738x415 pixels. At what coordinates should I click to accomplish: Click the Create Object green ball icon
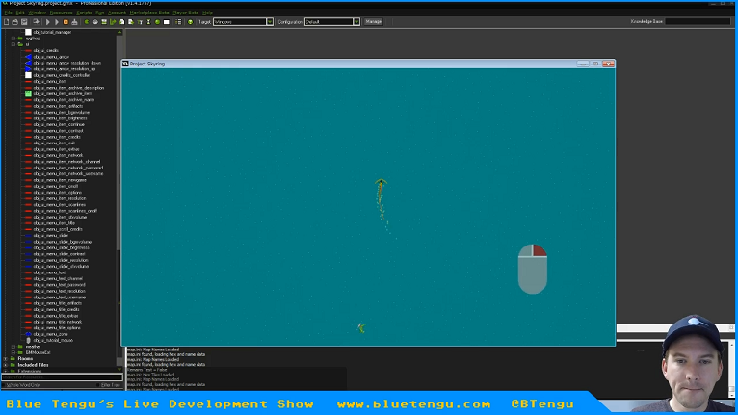[157, 22]
